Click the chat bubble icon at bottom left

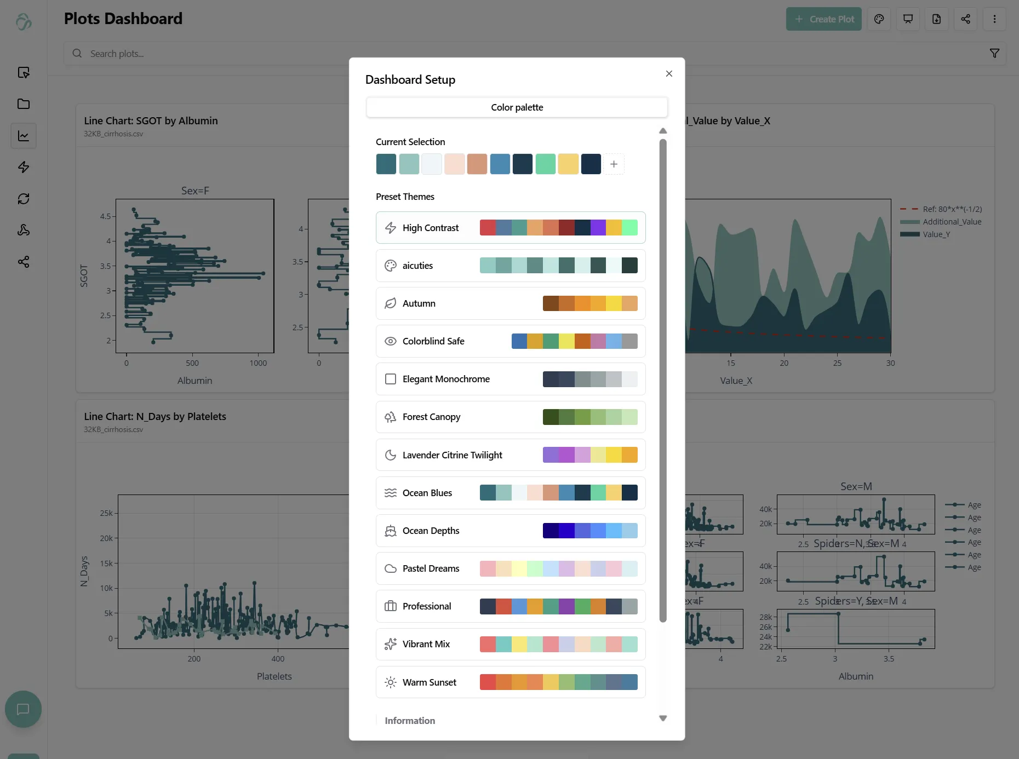pyautogui.click(x=23, y=709)
